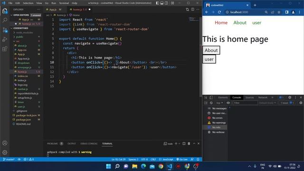Screen dimensions: 304x171
Task: Toggle the DevTools device toolbar icon
Action: click(211, 97)
